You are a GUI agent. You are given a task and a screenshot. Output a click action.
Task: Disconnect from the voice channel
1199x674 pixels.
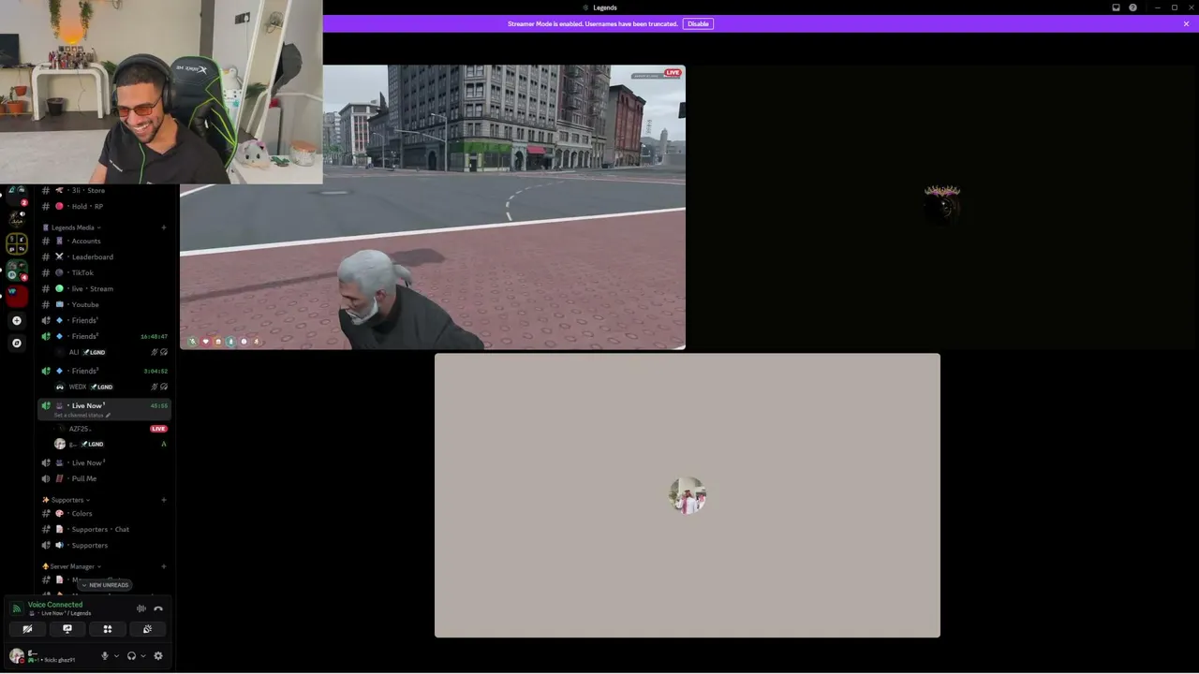pos(158,608)
